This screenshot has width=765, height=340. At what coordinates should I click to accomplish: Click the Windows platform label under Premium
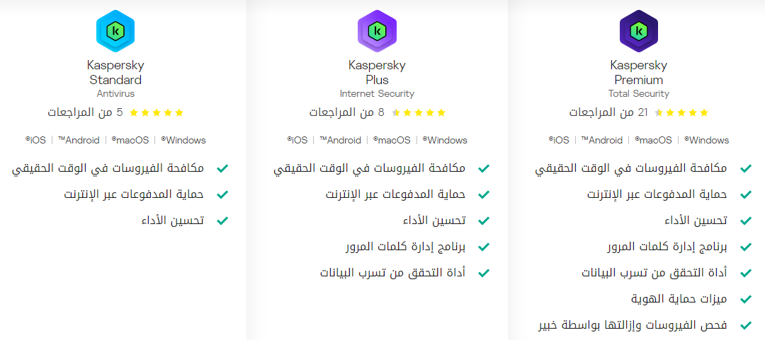(x=707, y=140)
